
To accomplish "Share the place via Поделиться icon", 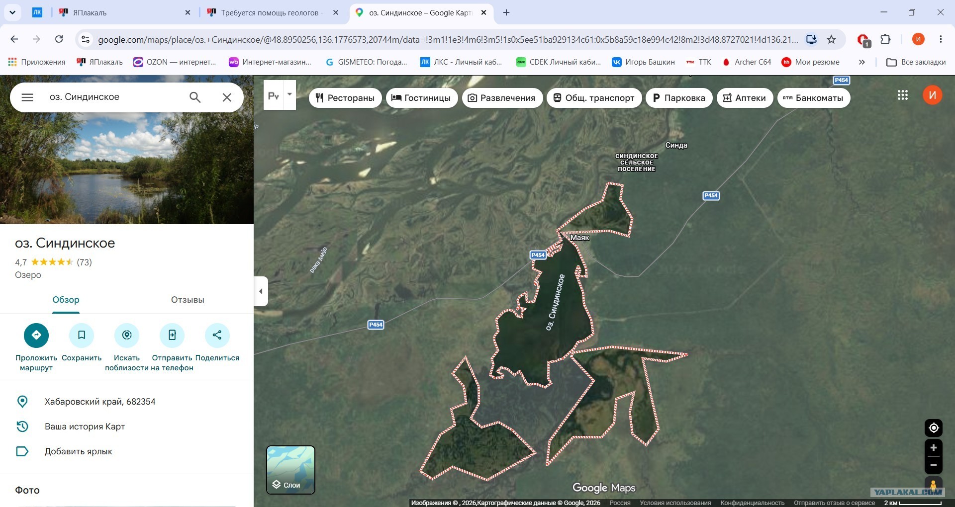I will (x=217, y=336).
